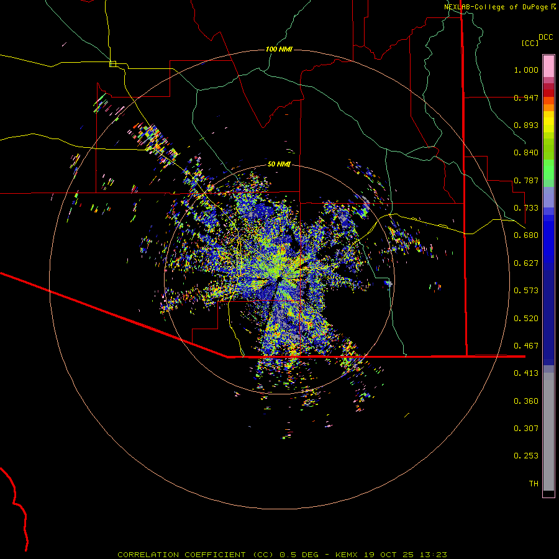
Task: Click the 0.680 scale label
Action: (x=526, y=235)
